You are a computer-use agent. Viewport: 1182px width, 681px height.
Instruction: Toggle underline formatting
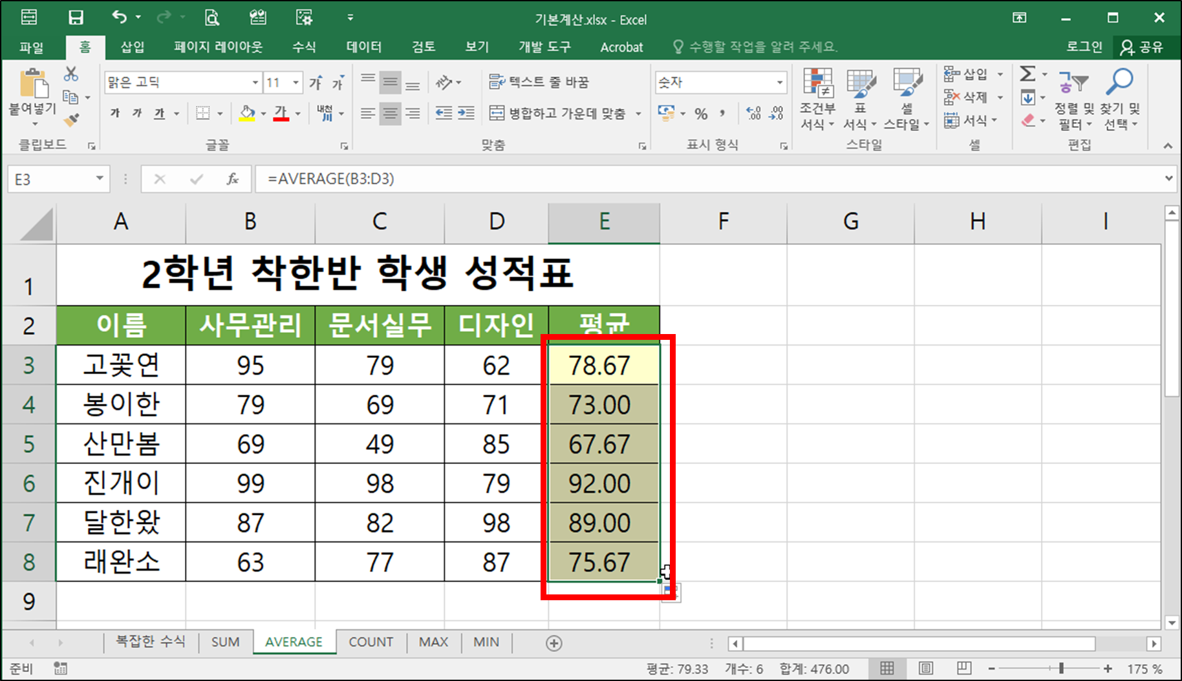tap(157, 112)
